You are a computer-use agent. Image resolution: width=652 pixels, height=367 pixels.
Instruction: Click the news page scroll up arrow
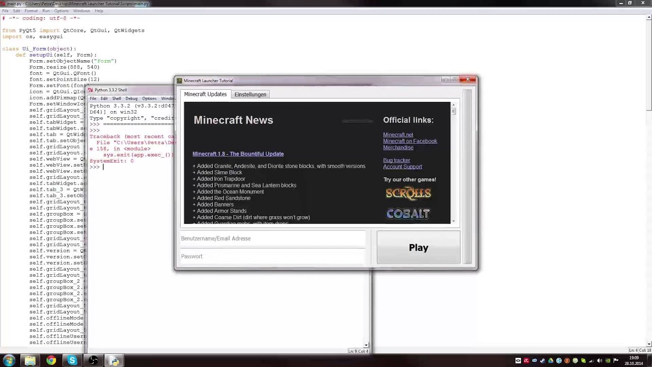453,105
